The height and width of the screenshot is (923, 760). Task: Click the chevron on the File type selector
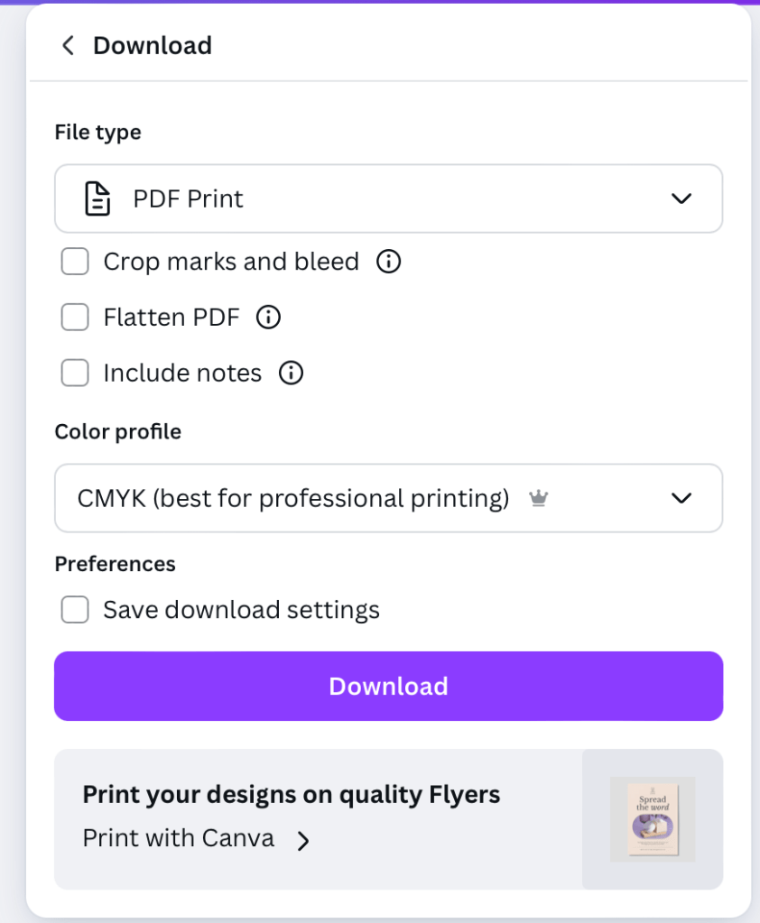(681, 198)
